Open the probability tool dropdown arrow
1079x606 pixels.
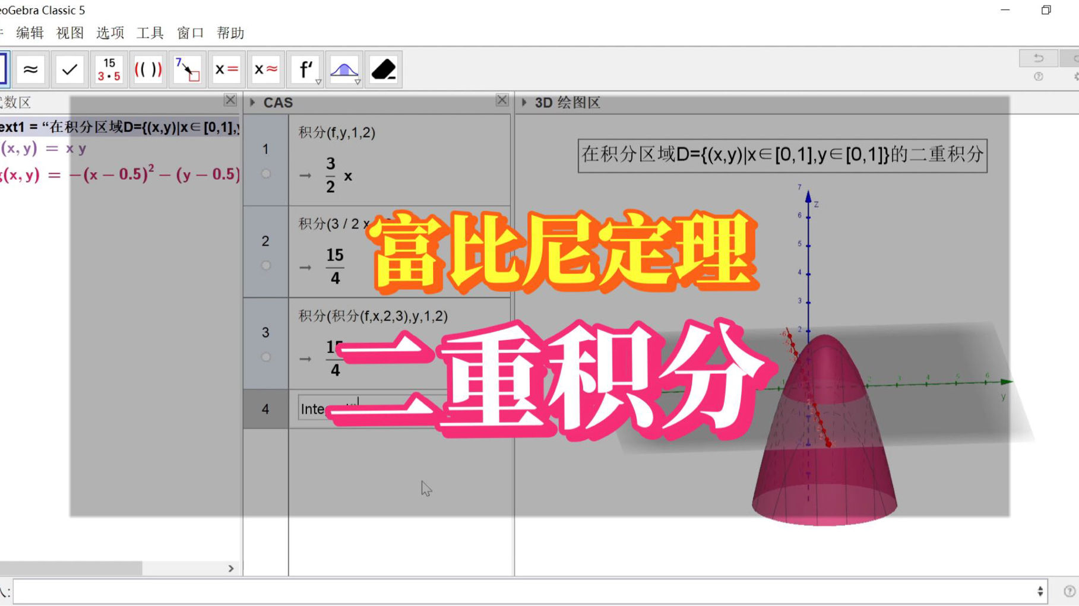pos(358,81)
